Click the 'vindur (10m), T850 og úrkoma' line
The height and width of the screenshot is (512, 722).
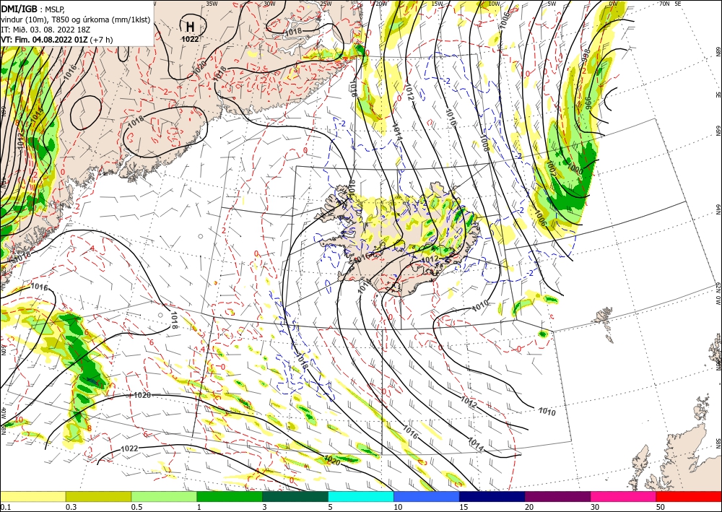click(x=75, y=19)
